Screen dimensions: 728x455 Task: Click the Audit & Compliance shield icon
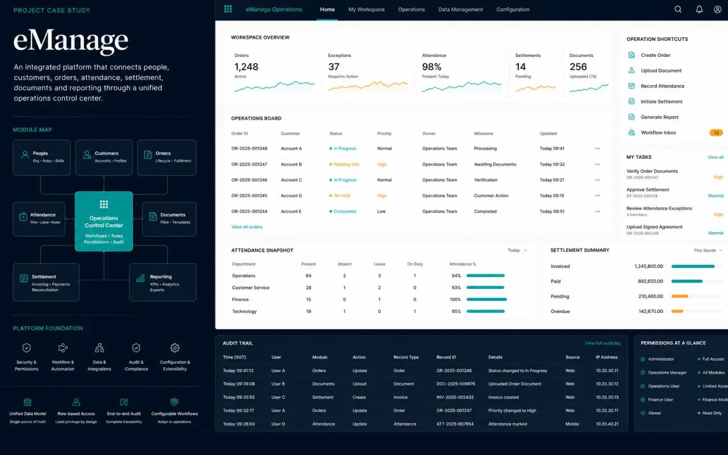[x=136, y=348]
